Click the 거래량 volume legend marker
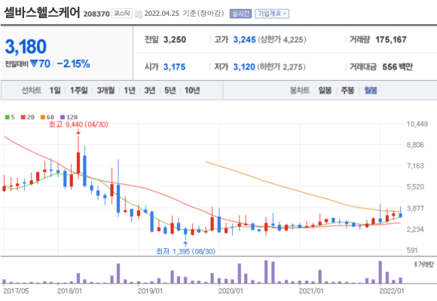This screenshot has height=301, width=437. click(416, 264)
